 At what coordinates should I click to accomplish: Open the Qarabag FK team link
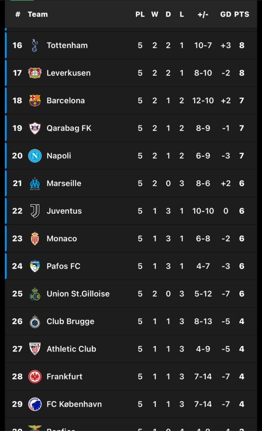coord(69,128)
